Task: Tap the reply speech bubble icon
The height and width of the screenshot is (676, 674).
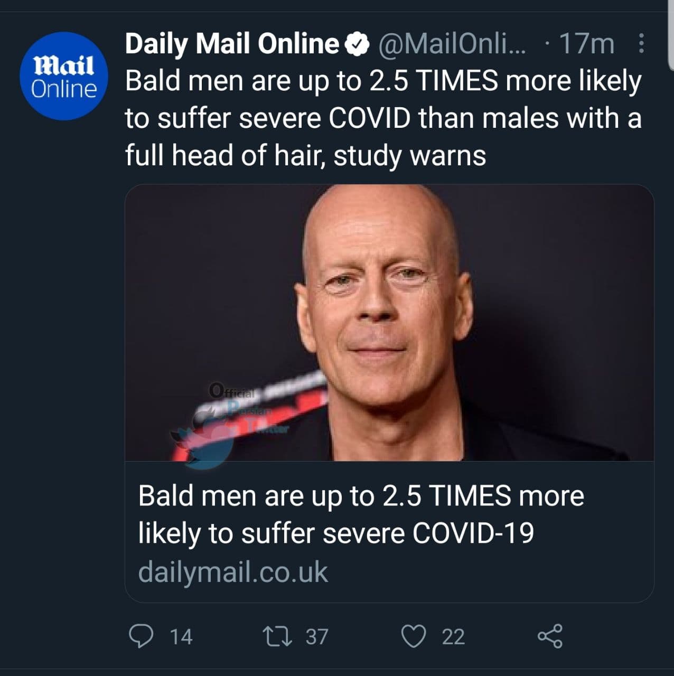Action: [x=141, y=636]
